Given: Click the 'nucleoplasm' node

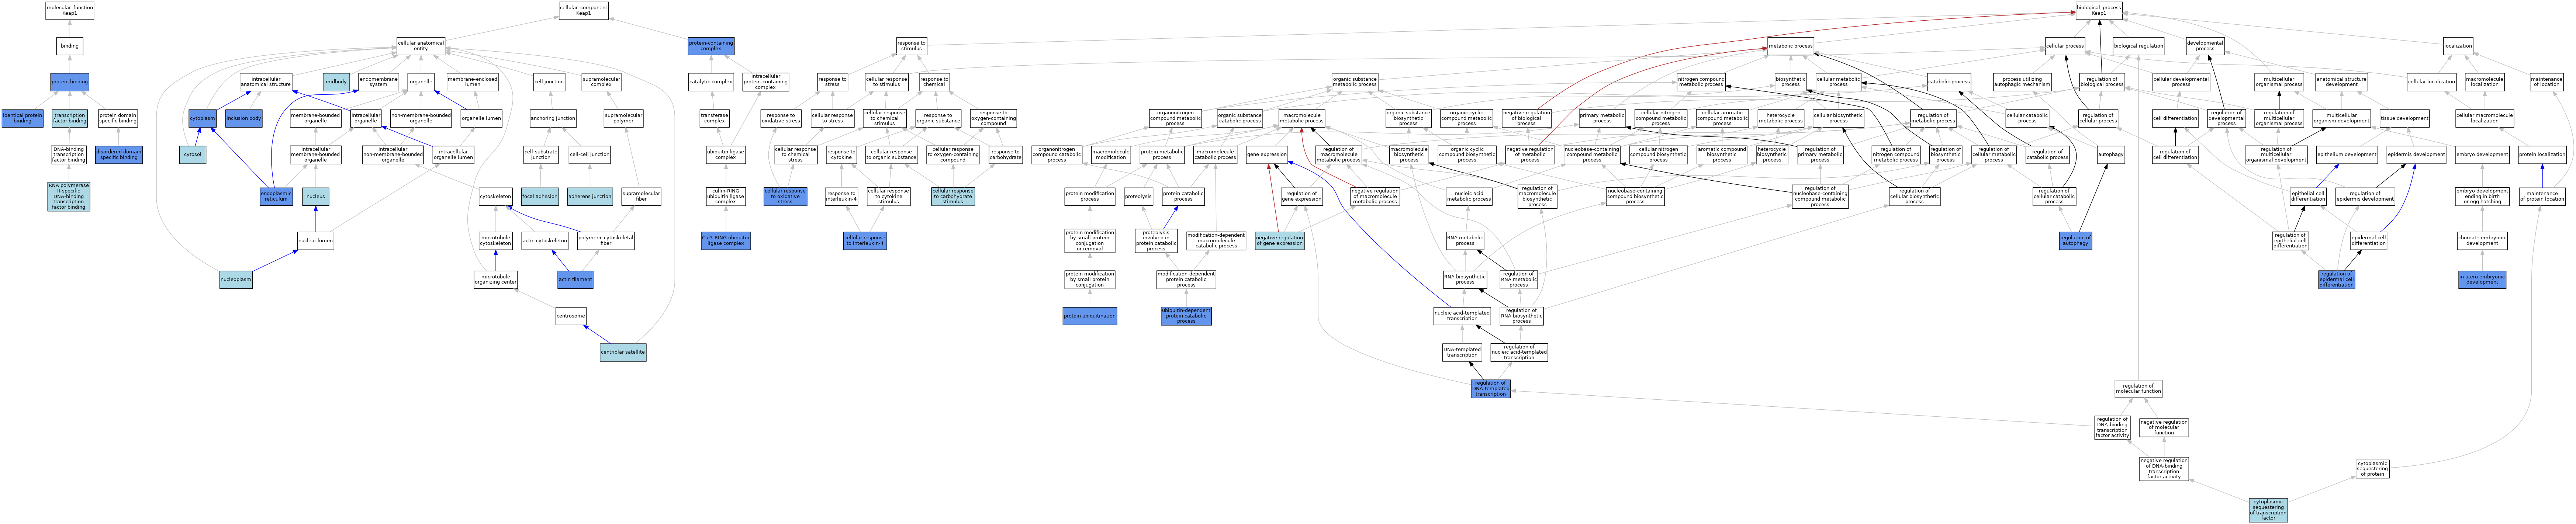Looking at the screenshot, I should tap(236, 280).
